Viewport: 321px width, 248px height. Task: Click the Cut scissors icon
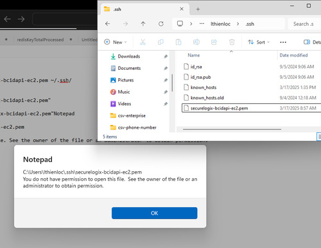143,42
